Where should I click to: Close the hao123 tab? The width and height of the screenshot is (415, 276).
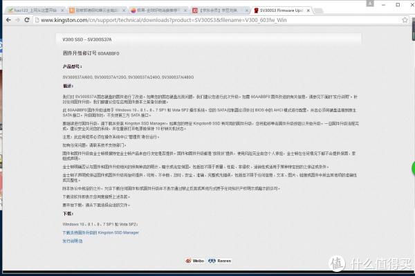pos(62,10)
